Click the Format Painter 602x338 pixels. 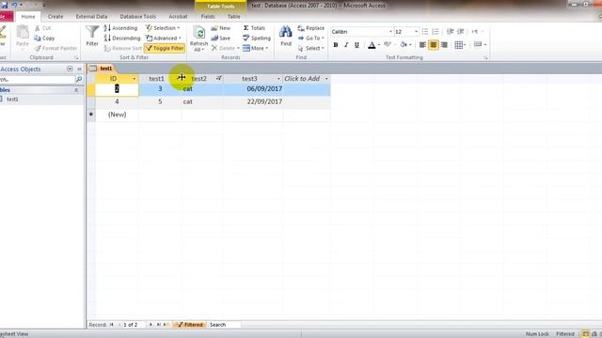click(56, 48)
